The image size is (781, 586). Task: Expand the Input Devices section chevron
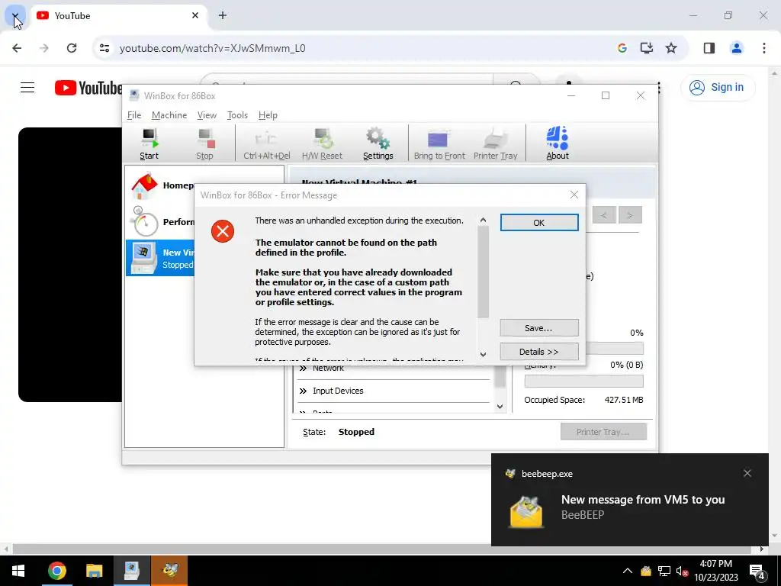click(x=303, y=391)
